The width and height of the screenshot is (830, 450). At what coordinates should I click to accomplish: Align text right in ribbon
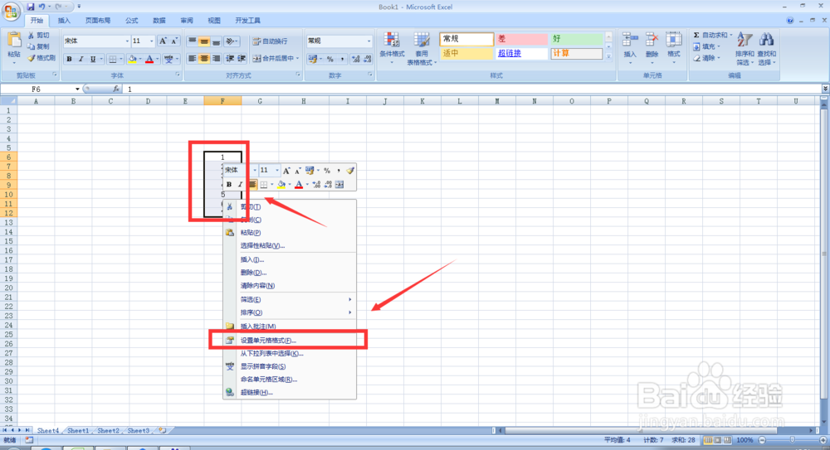pos(216,59)
